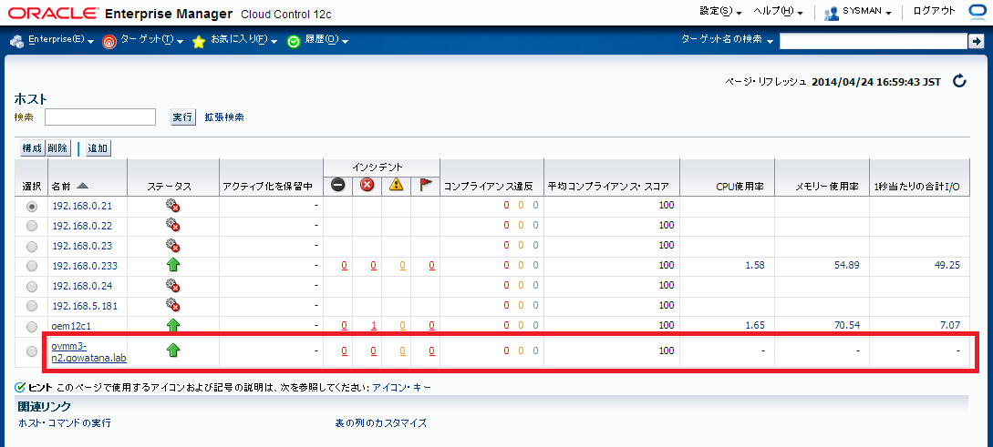Click the status icon for 192.168.0.23
Viewport: 993px width, 447px height.
(173, 245)
